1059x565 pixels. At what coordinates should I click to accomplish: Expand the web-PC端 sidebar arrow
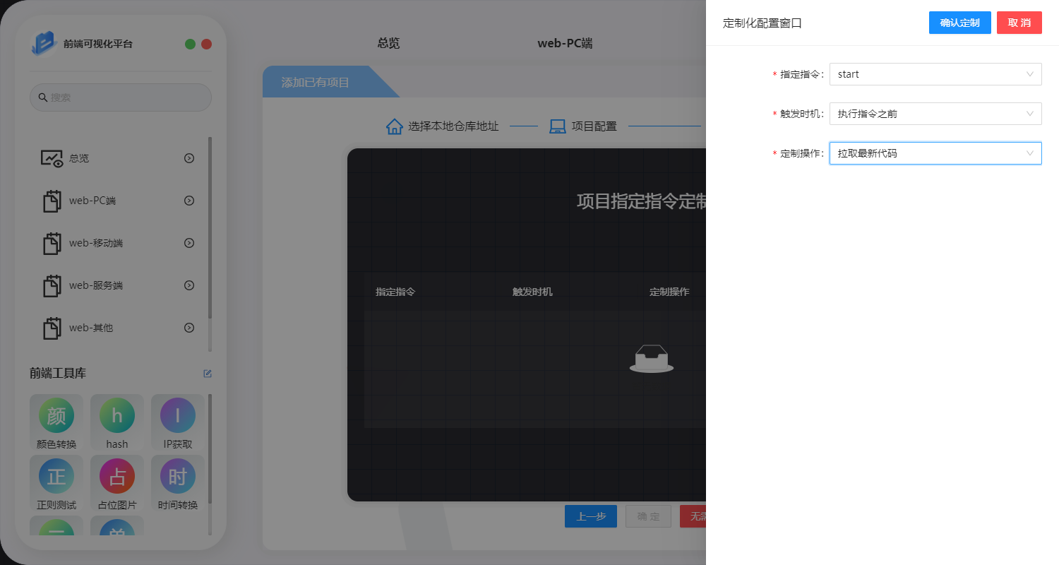coord(189,201)
